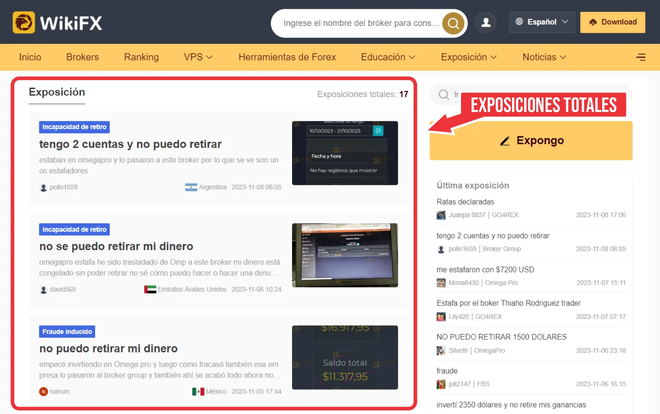Open 'invertí 2350 dólares y no retire mis ganancias'
Viewport: 660px width, 414px height.
(x=511, y=405)
